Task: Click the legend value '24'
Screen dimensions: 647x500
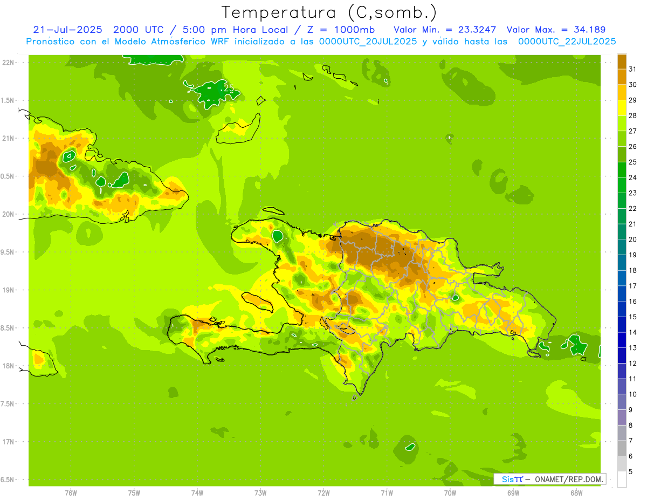Action: tap(633, 177)
